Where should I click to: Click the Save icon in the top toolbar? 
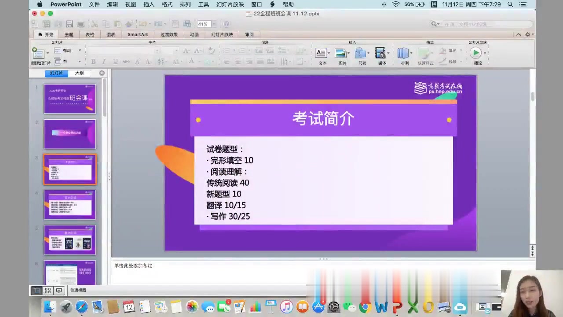click(69, 24)
